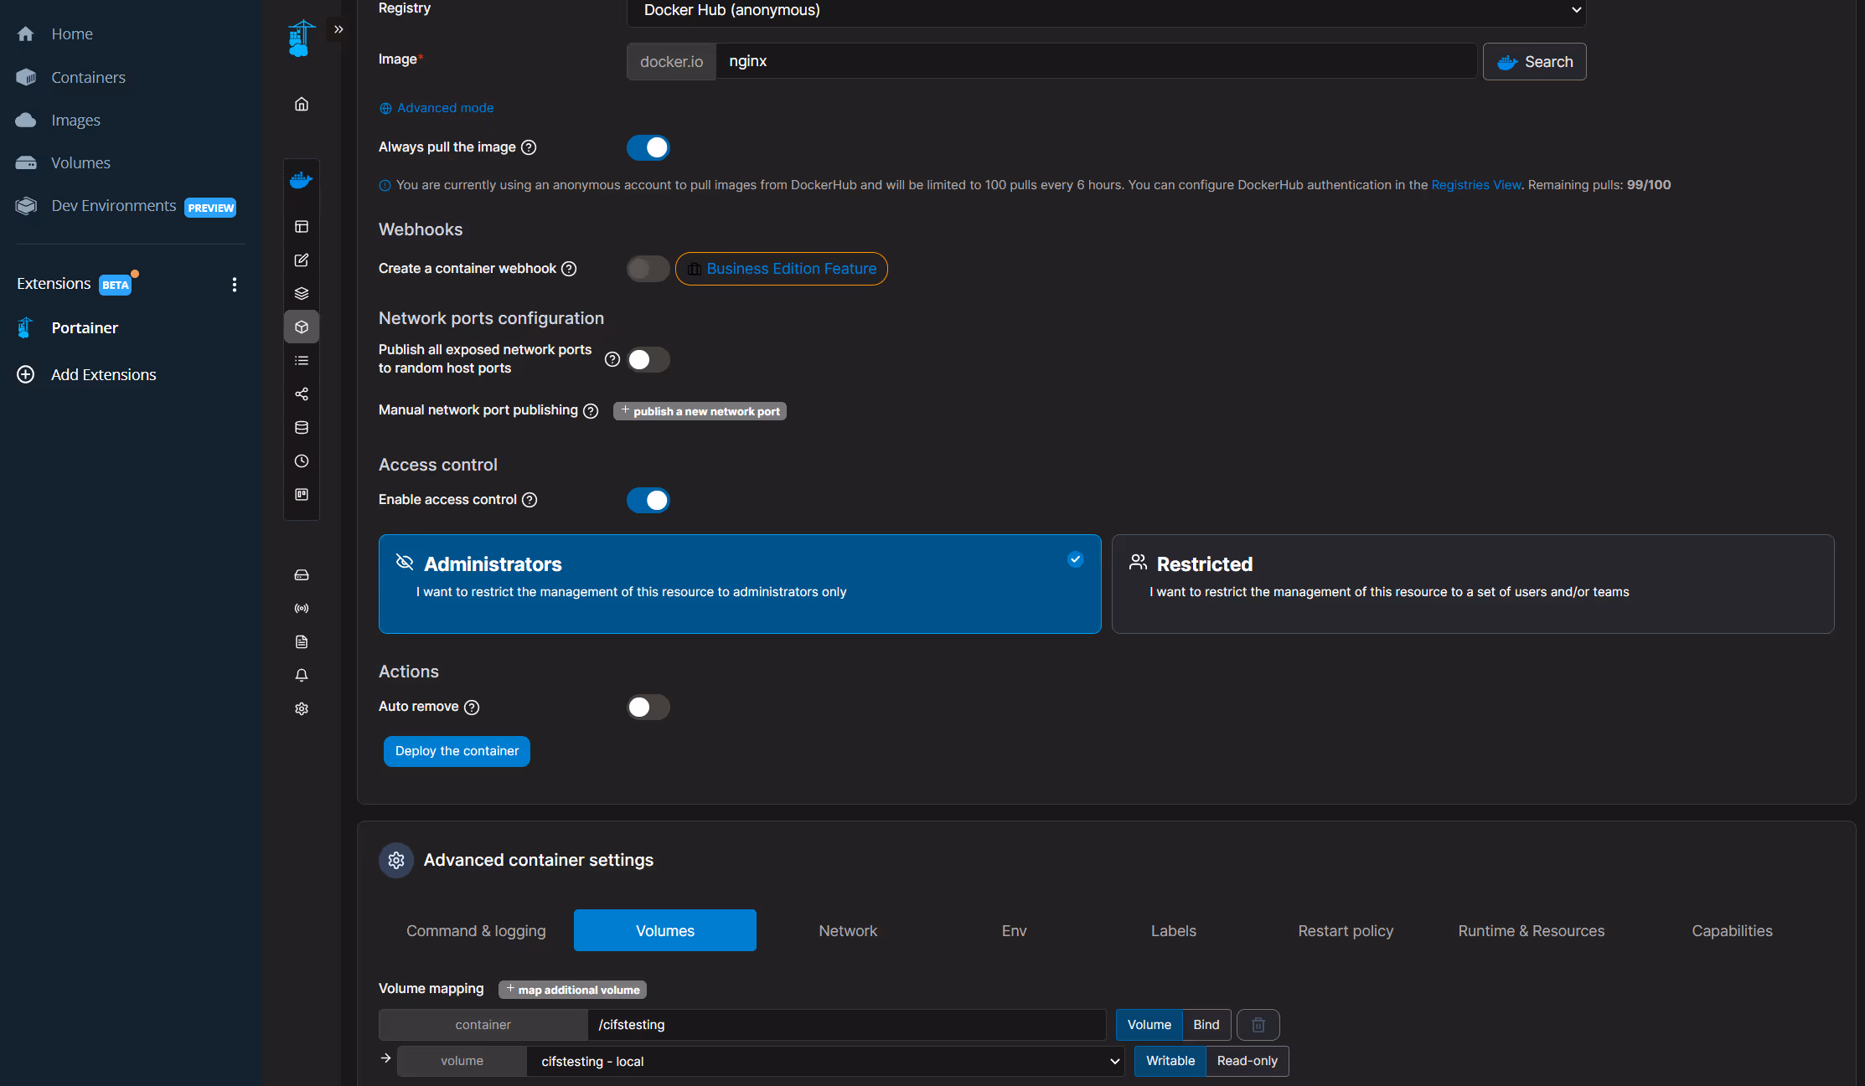This screenshot has width=1865, height=1086.
Task: Open Docker Desktop Images view
Action: pos(59,120)
